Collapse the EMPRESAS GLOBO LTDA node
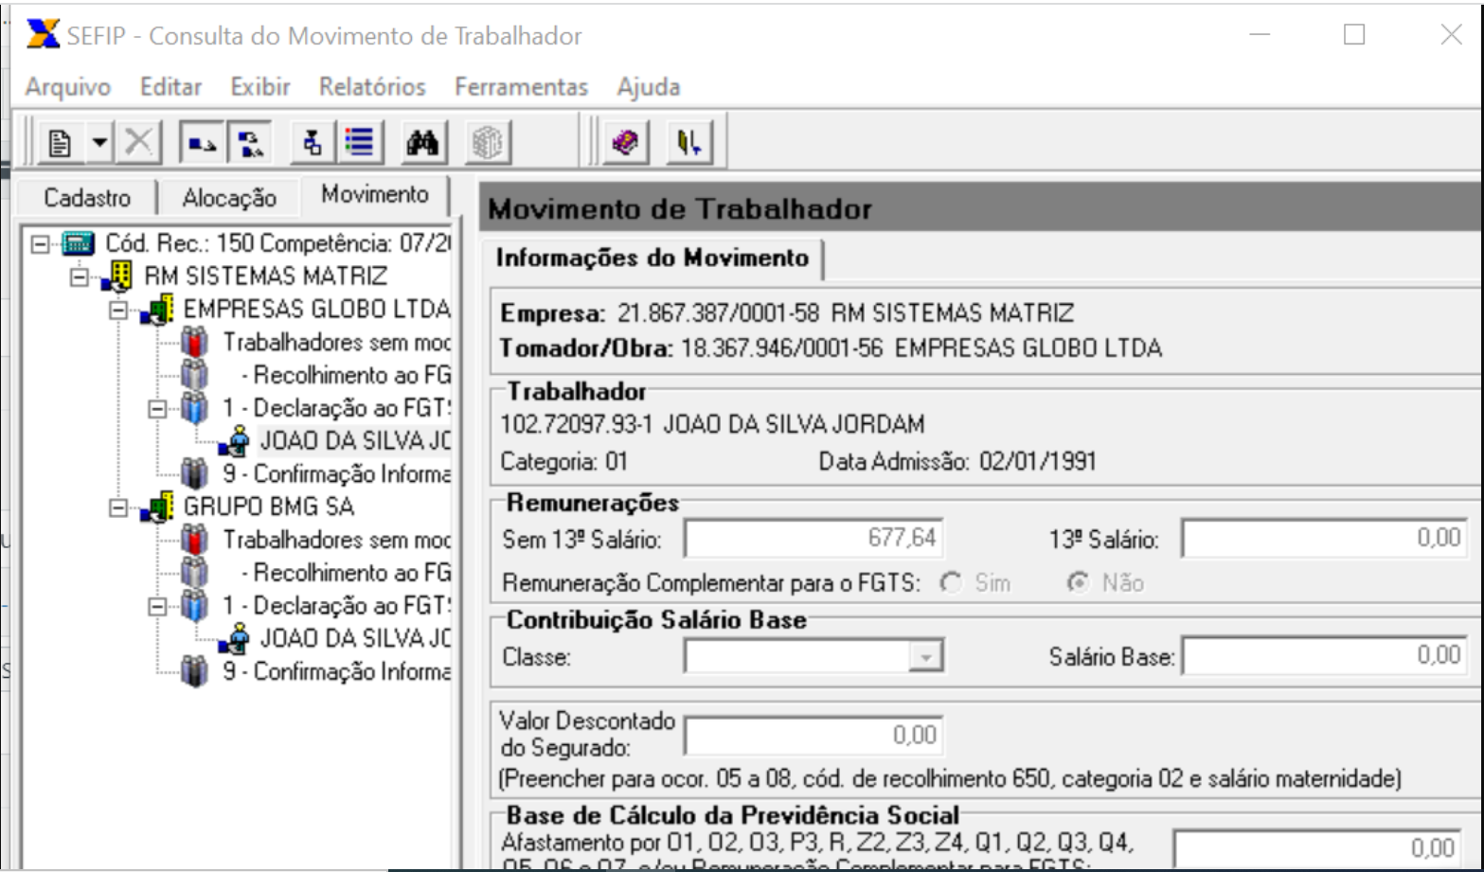This screenshot has height=872, width=1484. coord(117,311)
